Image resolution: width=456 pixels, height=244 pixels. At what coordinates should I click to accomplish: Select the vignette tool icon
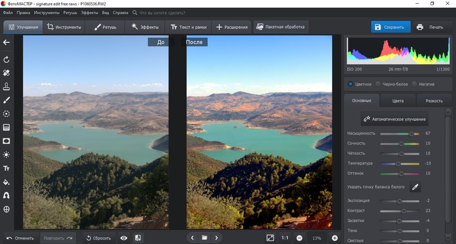click(7, 141)
